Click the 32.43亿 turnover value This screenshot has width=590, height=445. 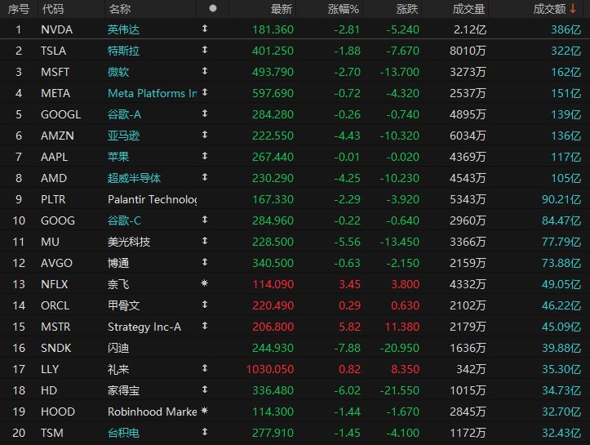pyautogui.click(x=561, y=433)
